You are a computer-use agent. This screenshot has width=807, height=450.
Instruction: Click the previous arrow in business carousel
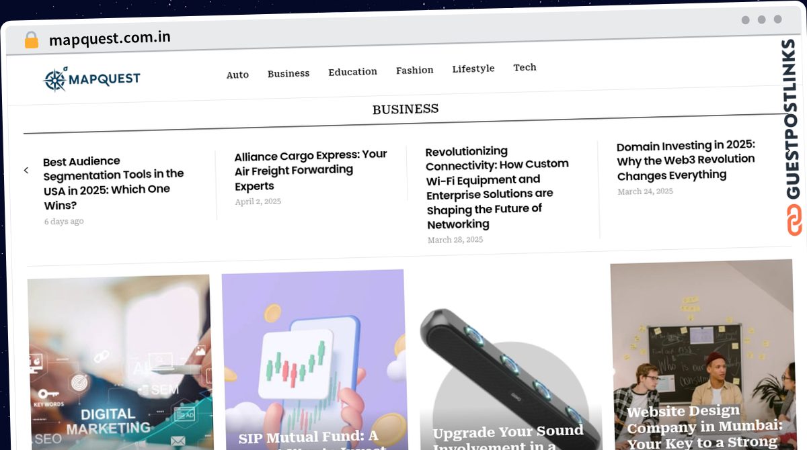[26, 171]
